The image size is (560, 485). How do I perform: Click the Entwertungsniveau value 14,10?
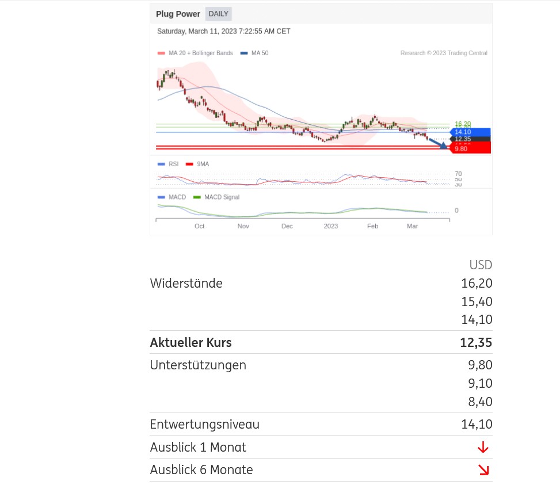click(x=477, y=425)
